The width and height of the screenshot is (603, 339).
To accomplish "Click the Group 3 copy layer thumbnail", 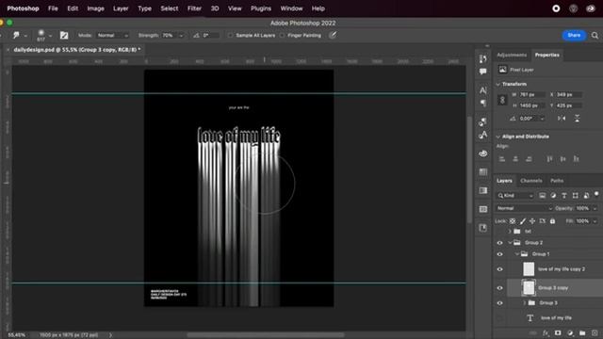I will pyautogui.click(x=529, y=288).
